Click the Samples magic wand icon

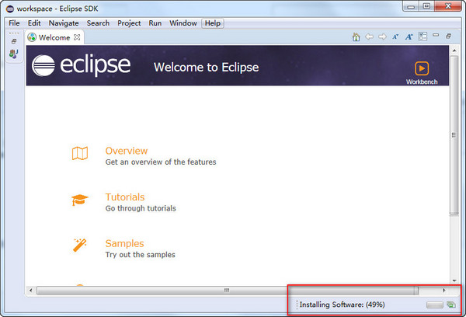tap(80, 245)
